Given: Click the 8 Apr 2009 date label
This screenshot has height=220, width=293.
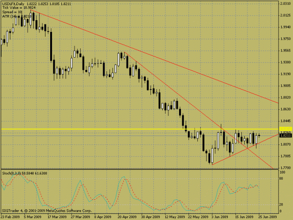Looking at the screenshot, I should coord(103,217).
